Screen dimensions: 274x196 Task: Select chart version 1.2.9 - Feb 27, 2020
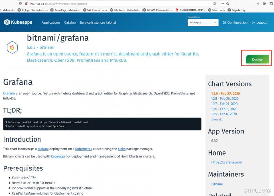point(225,93)
